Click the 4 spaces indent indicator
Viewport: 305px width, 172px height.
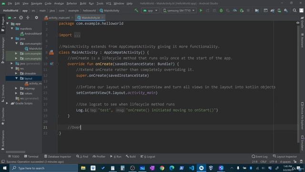click(285, 161)
